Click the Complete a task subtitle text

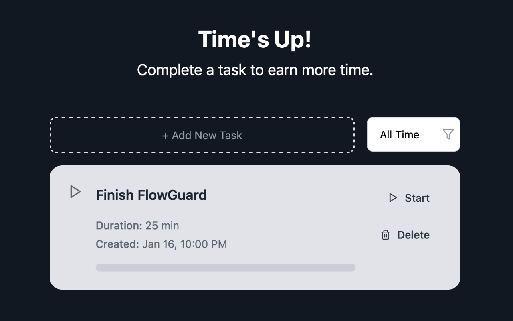click(x=255, y=70)
